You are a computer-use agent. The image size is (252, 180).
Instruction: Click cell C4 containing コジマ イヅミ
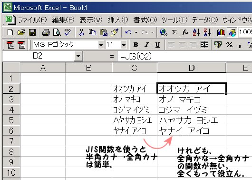135,110
